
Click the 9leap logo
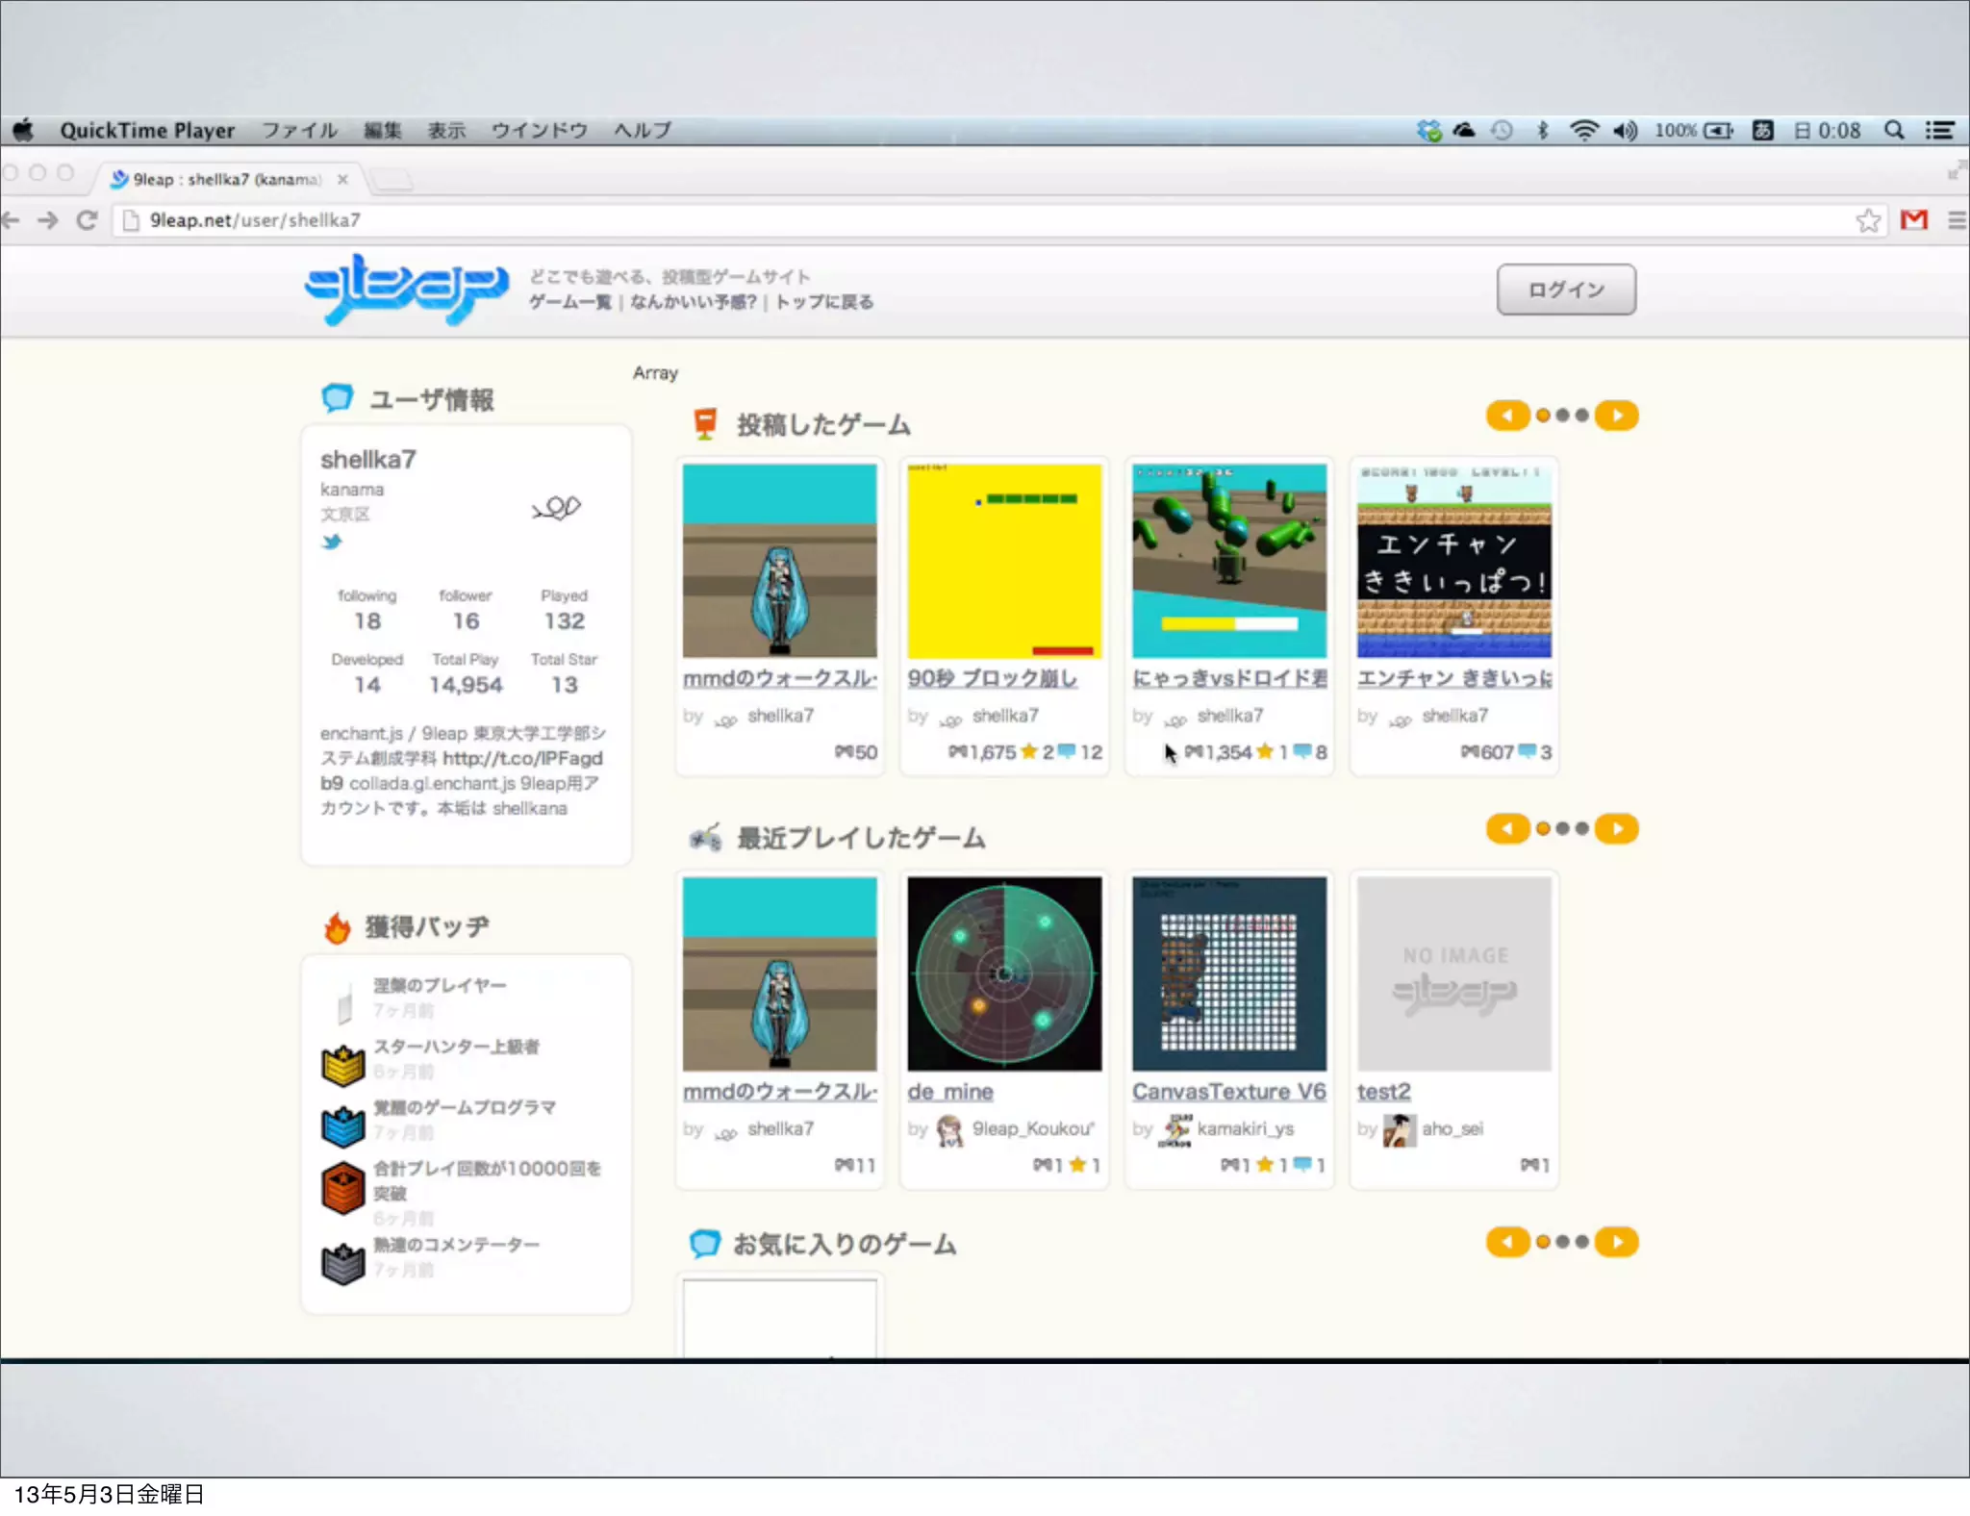click(406, 288)
